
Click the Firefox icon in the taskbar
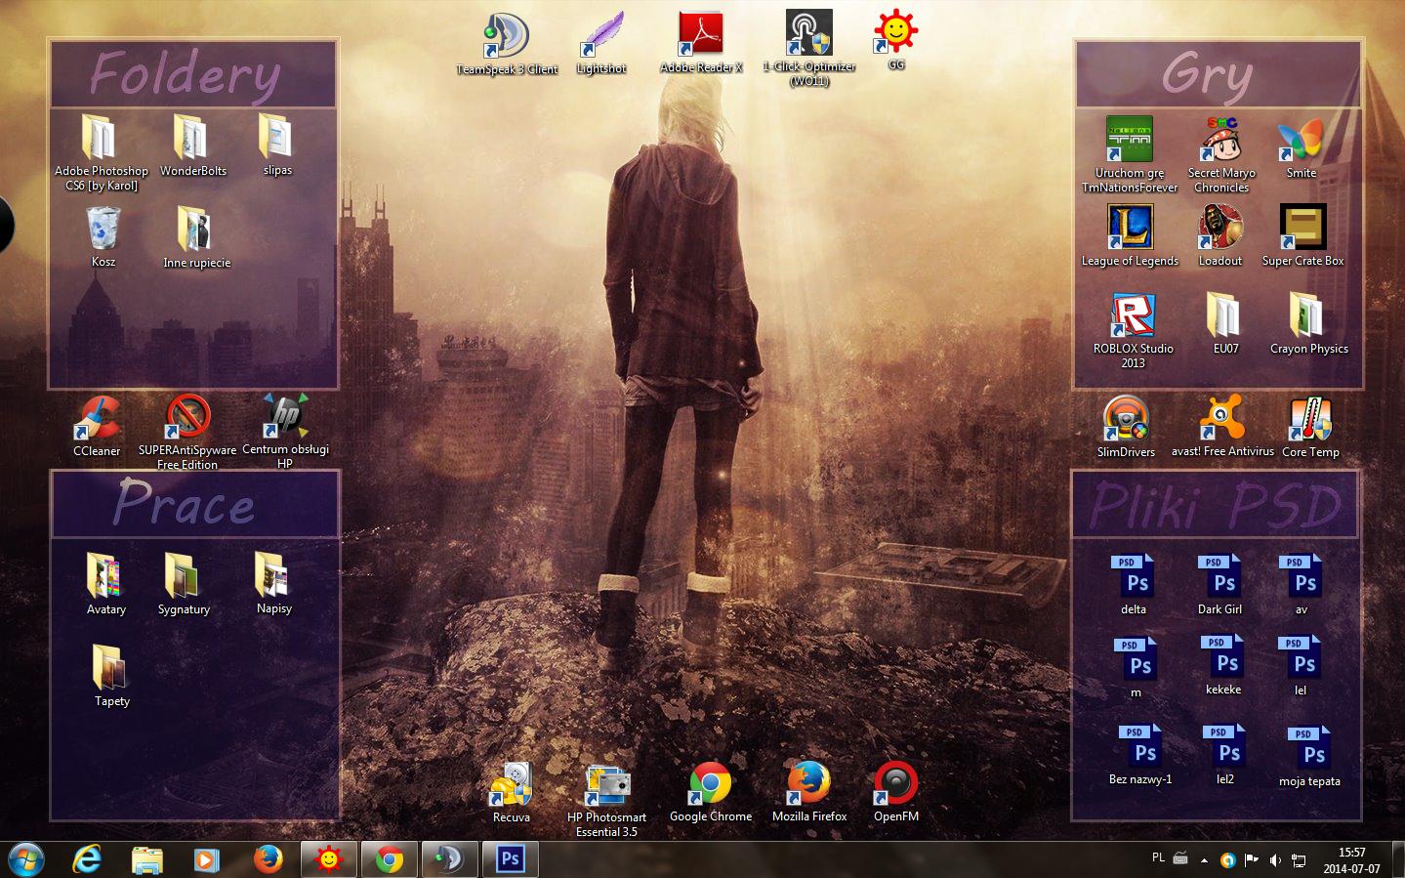coord(267,859)
